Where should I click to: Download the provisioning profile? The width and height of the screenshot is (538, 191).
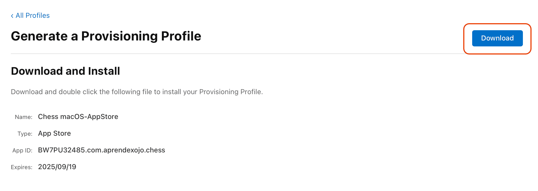click(x=497, y=38)
